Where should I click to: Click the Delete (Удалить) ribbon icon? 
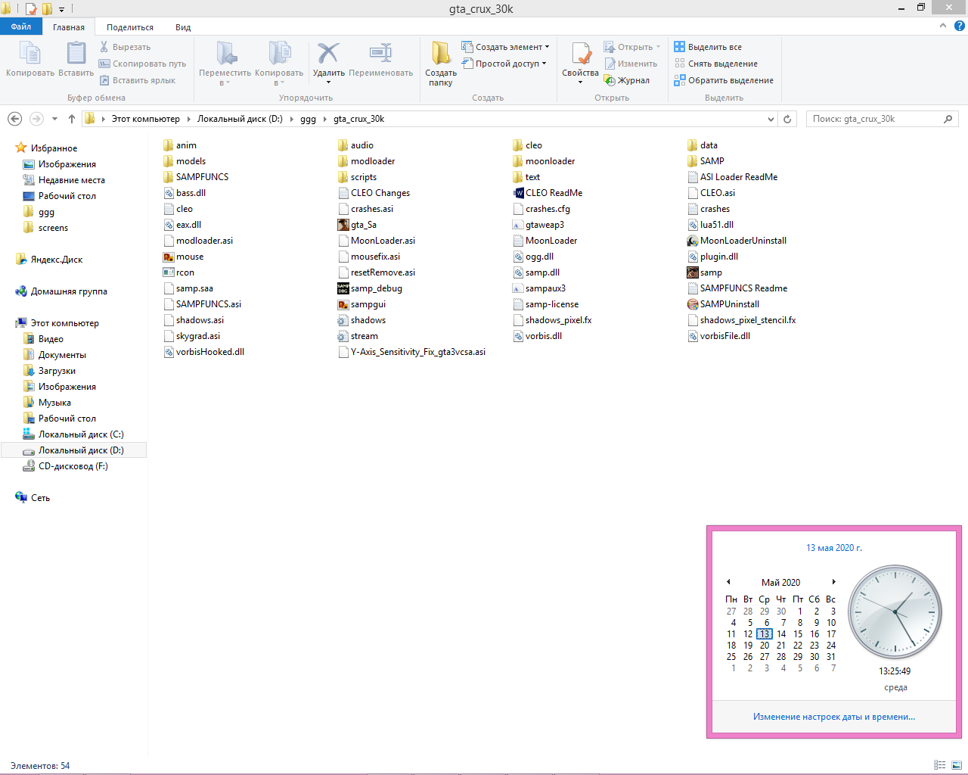328,54
